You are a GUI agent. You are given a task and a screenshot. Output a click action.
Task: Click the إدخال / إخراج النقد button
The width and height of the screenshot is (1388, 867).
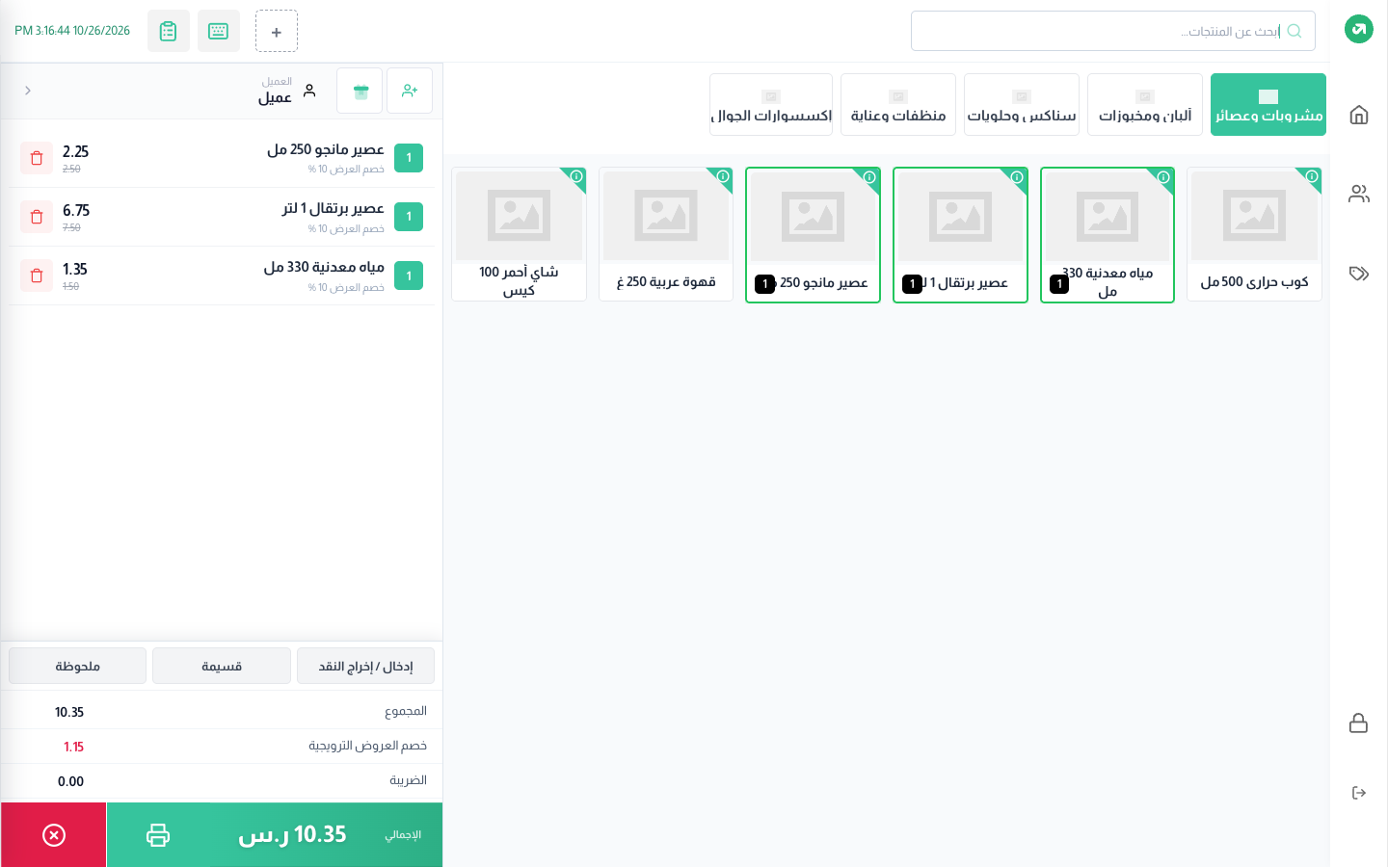pyautogui.click(x=365, y=666)
